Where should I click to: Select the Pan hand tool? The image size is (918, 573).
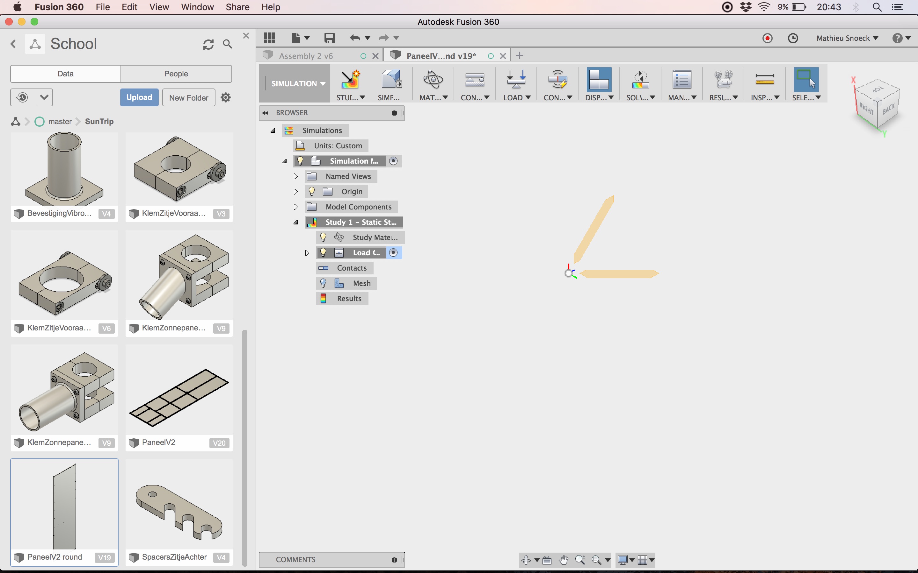563,560
